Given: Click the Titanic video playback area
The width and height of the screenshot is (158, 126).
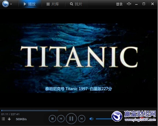Looking at the screenshot, I should (78, 58).
